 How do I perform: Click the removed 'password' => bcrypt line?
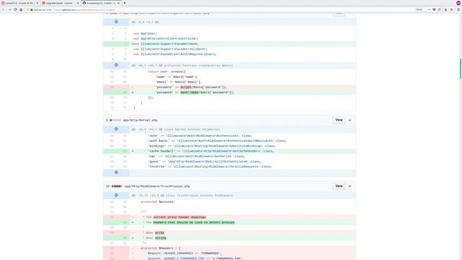click(230, 87)
